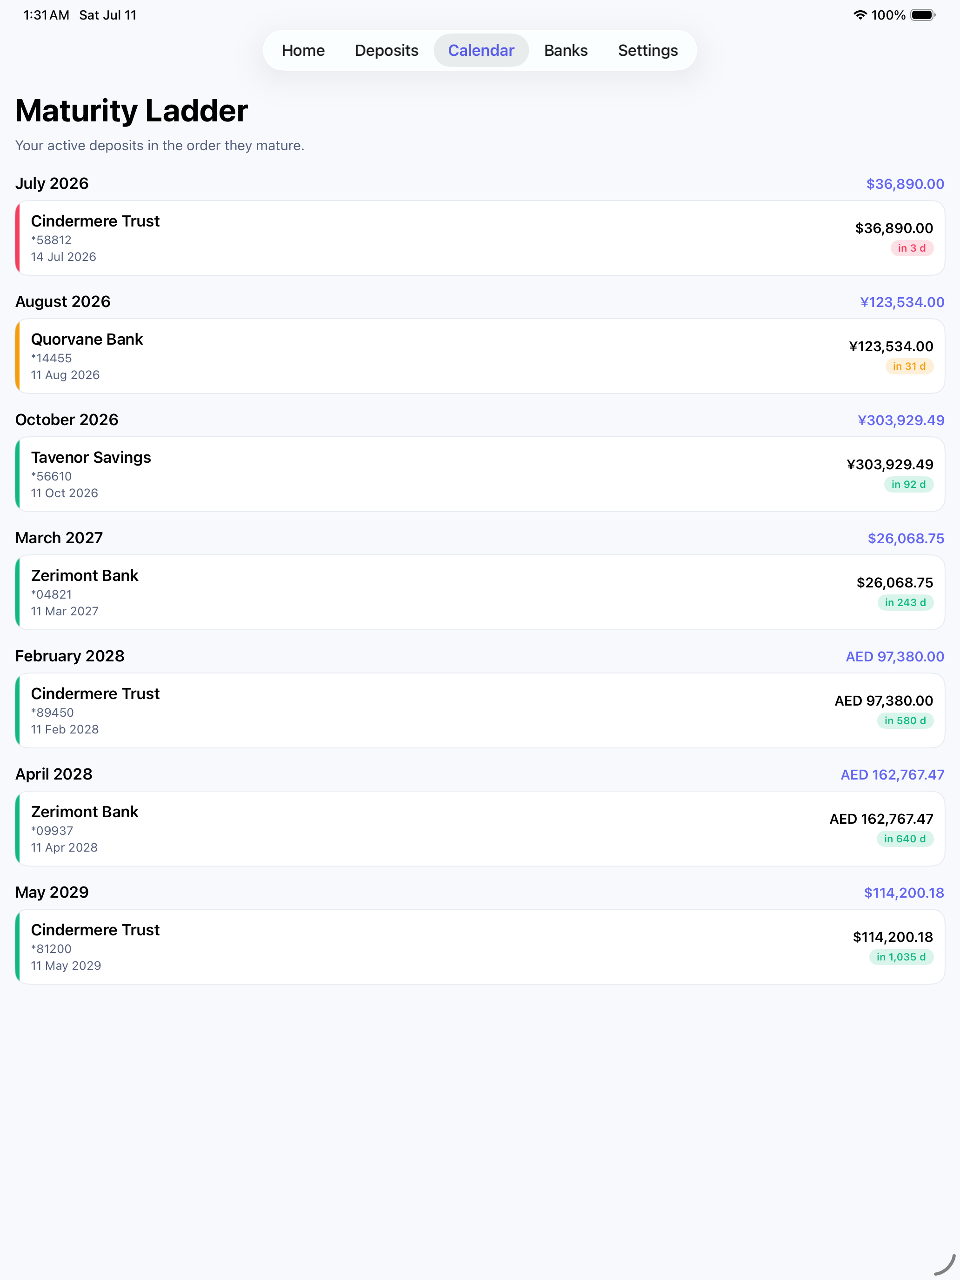
Task: Tap the battery status icon
Action: (x=923, y=15)
